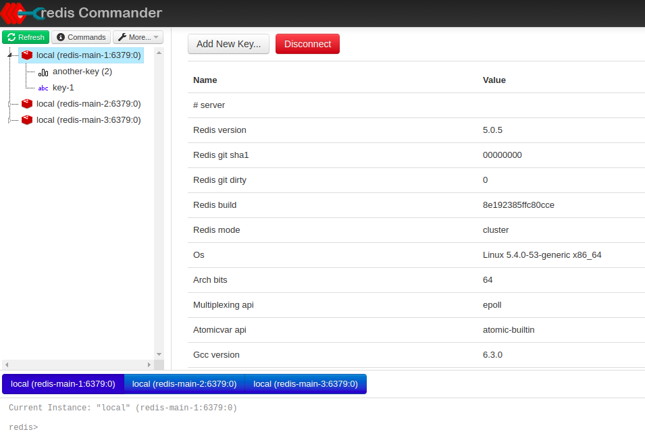Click the red Disconnect button
Image resolution: width=645 pixels, height=436 pixels.
(307, 43)
